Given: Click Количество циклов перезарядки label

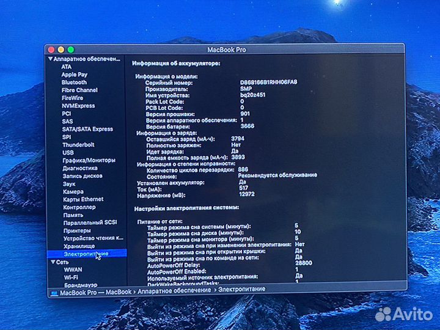Looking at the screenshot, I should (x=191, y=170).
